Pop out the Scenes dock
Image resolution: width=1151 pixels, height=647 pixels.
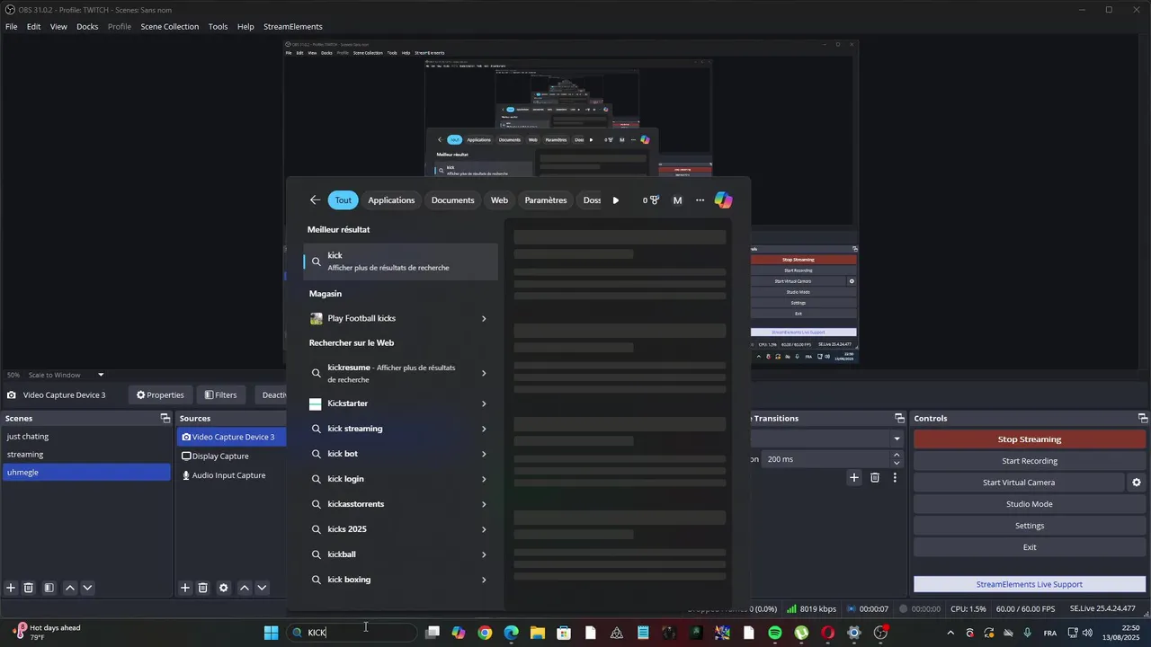165,418
